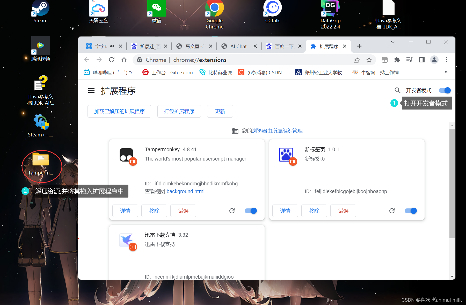Open the 郑州轻工业大学教 bookmark
Viewport: 466px width, 305px height.
point(321,72)
